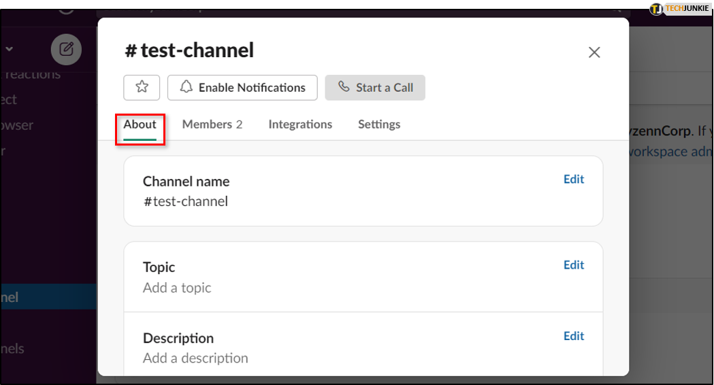Star the test-channel with the star button

click(142, 87)
